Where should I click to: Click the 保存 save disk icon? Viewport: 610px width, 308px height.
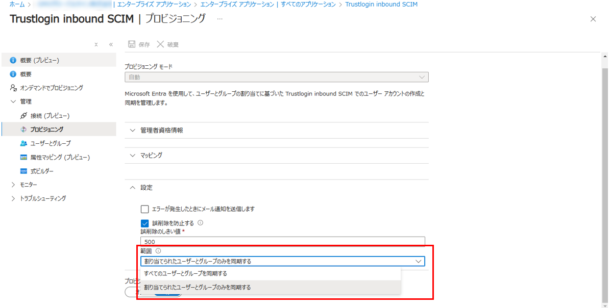coord(132,44)
